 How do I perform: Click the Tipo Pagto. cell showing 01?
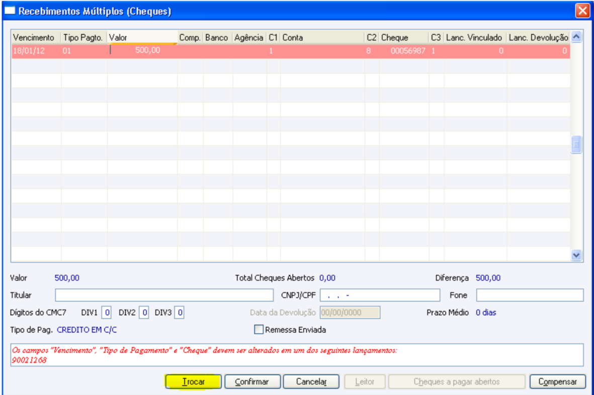click(83, 51)
